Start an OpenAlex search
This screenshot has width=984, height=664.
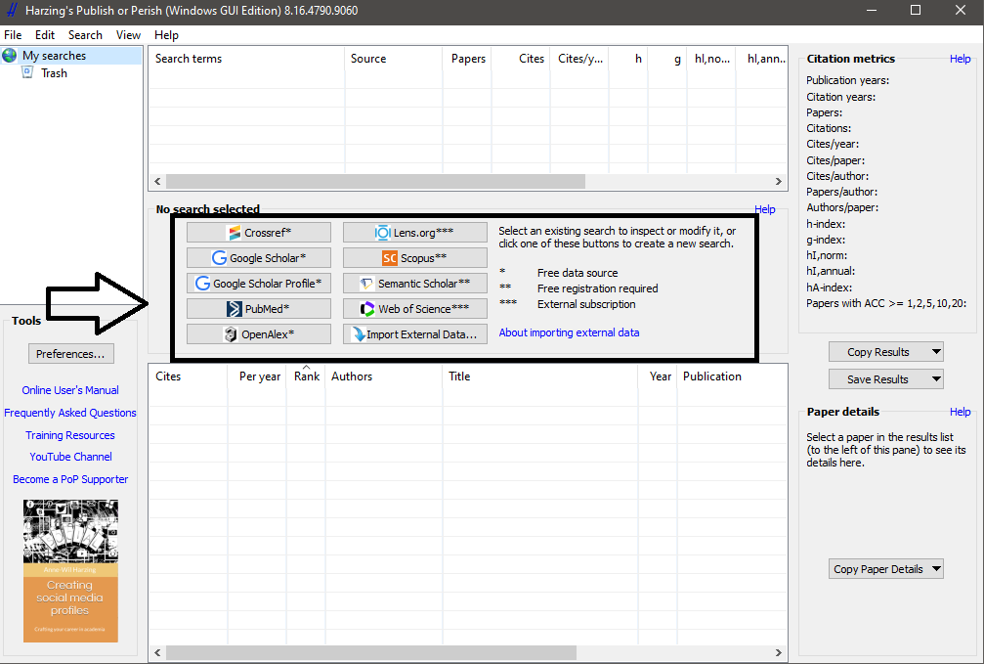(x=259, y=334)
